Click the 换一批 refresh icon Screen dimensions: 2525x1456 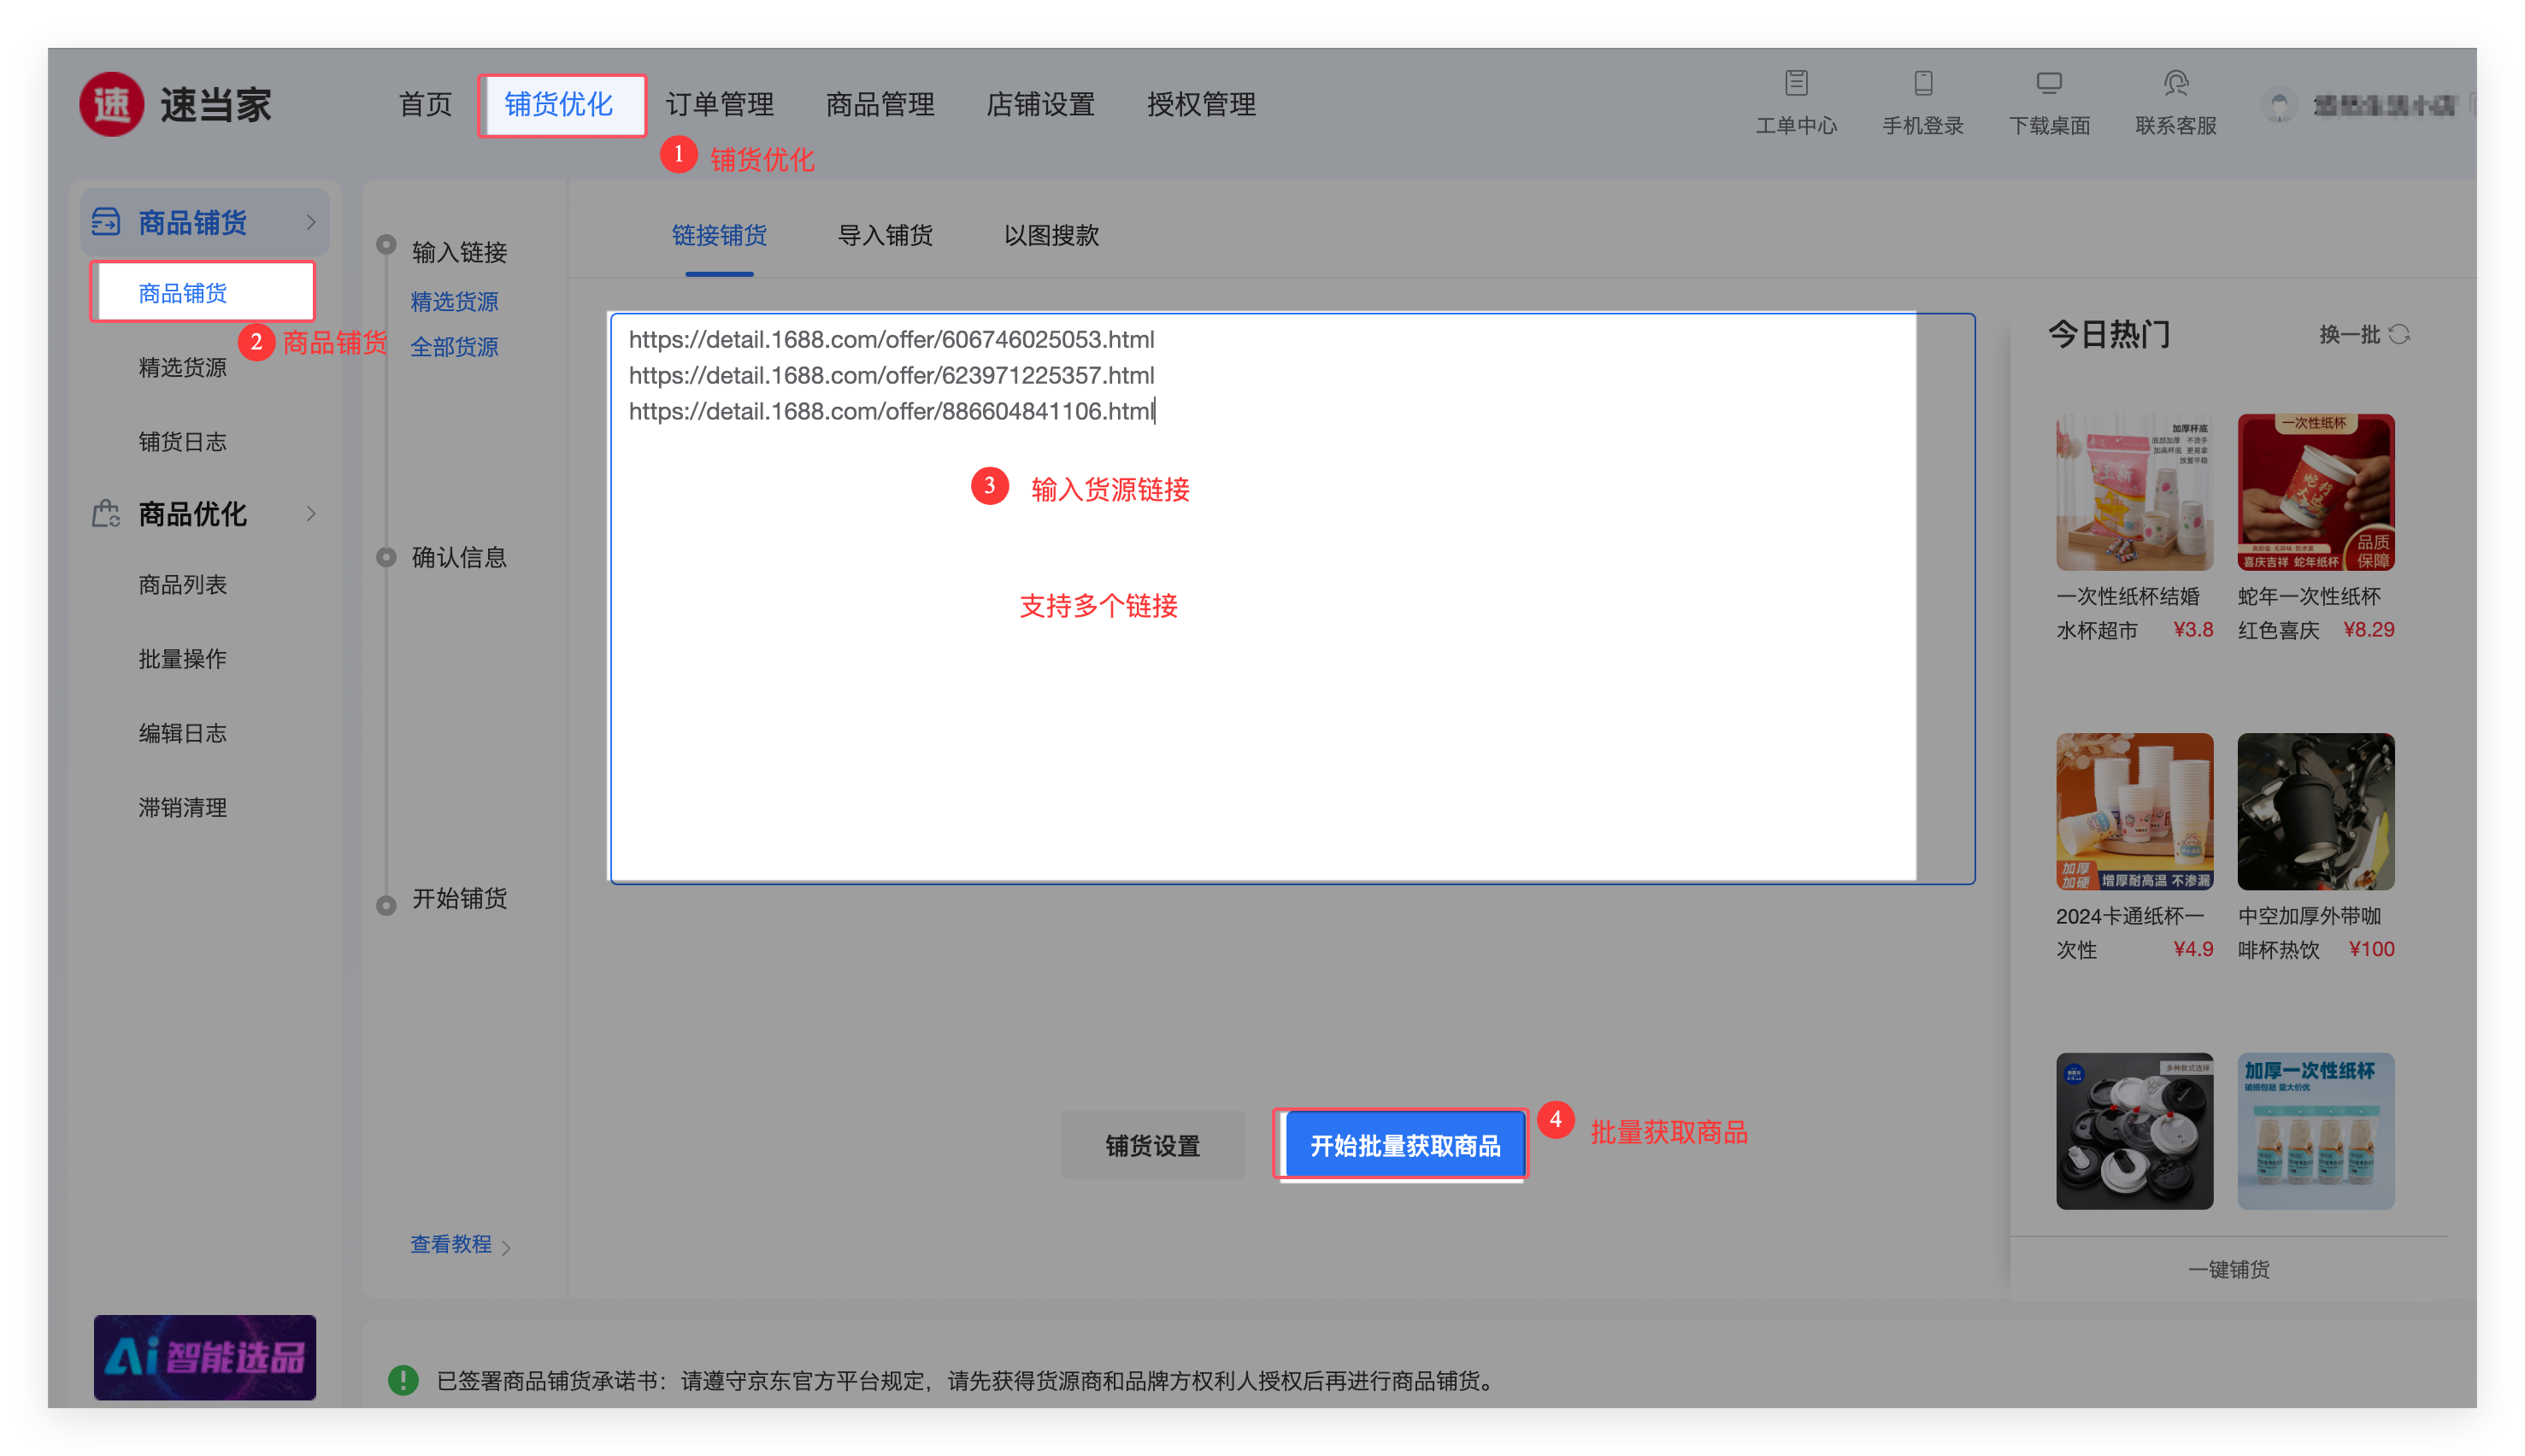click(2399, 334)
